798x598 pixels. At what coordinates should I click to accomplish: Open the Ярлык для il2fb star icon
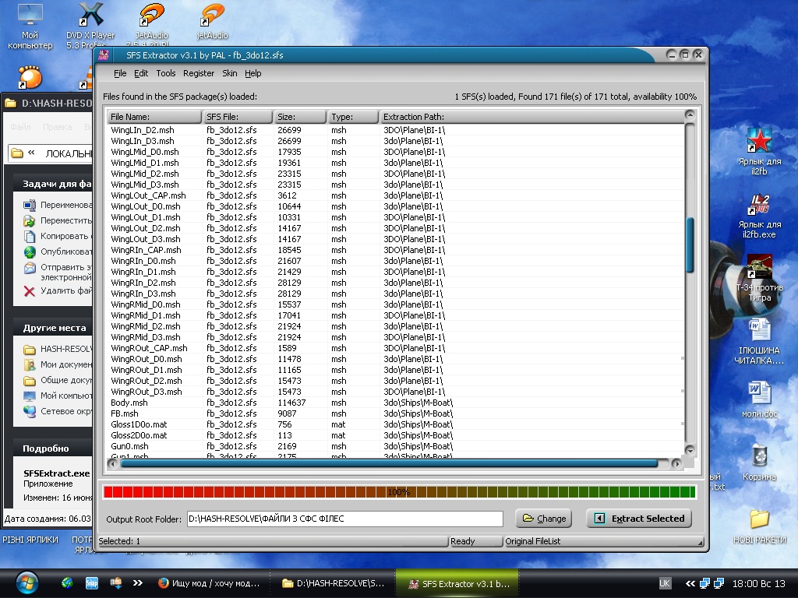click(x=759, y=151)
